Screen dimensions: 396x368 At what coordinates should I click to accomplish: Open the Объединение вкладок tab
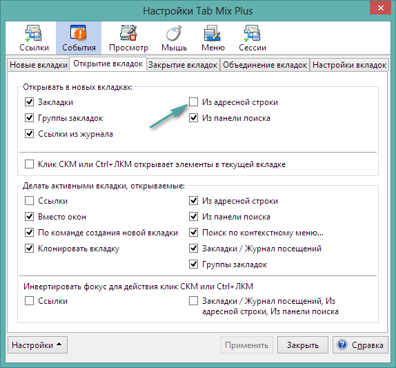click(265, 65)
